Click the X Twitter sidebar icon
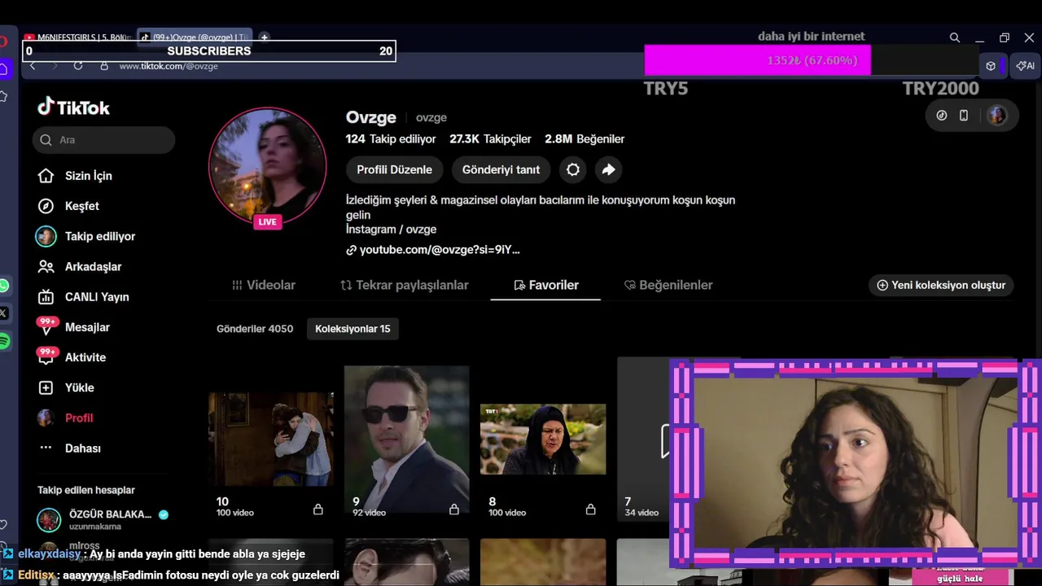Viewport: 1042px width, 586px height. click(3, 313)
